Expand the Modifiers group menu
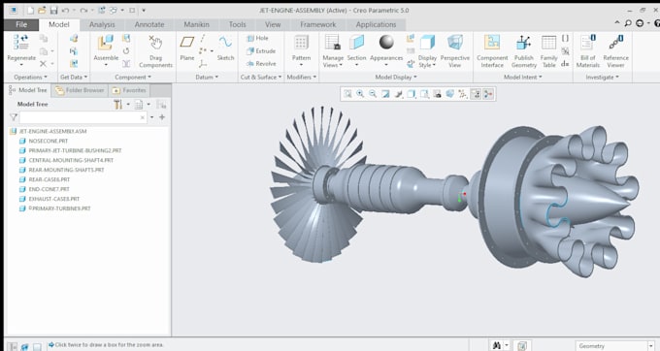Viewport: 660px width, 351px height. point(302,78)
